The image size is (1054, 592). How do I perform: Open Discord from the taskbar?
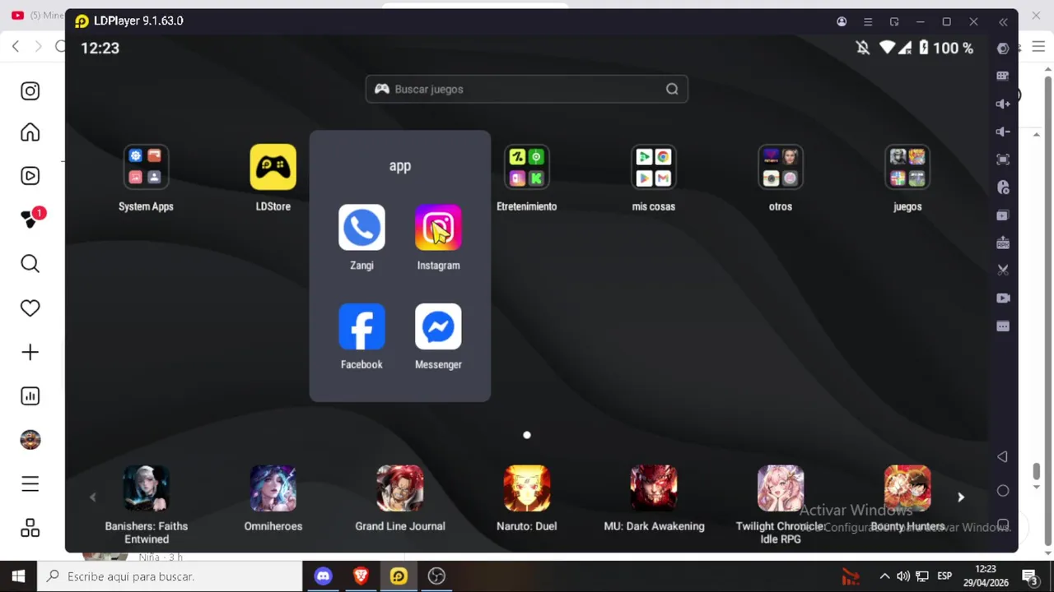click(323, 576)
